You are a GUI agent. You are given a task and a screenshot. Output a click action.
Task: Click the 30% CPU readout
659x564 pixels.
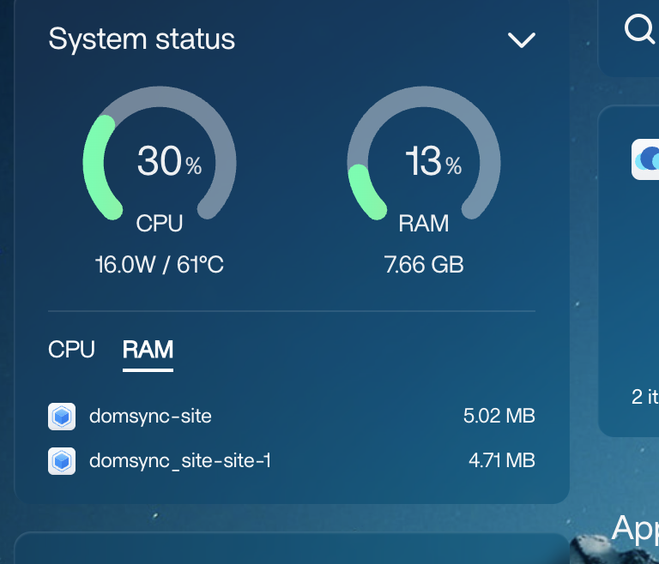169,161
